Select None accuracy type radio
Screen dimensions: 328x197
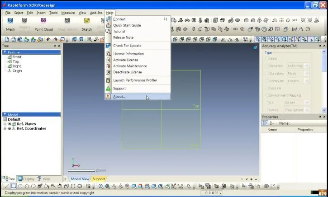tap(267, 59)
